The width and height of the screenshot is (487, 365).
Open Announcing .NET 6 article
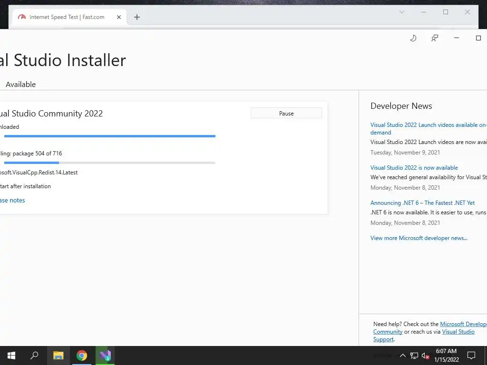pyautogui.click(x=422, y=203)
